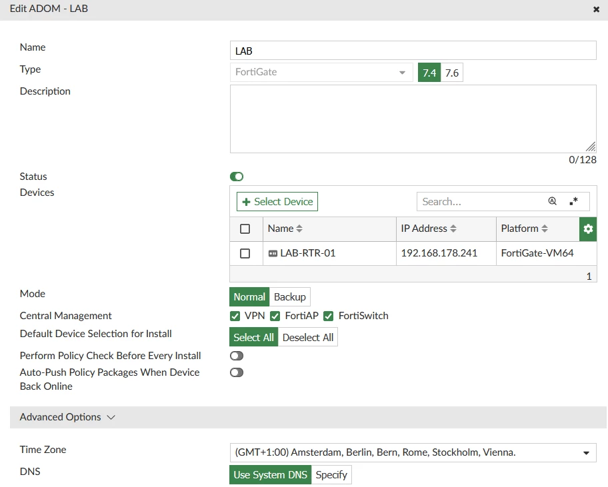Click the search magnifier icon in Devices
The image size is (608, 487).
(552, 201)
